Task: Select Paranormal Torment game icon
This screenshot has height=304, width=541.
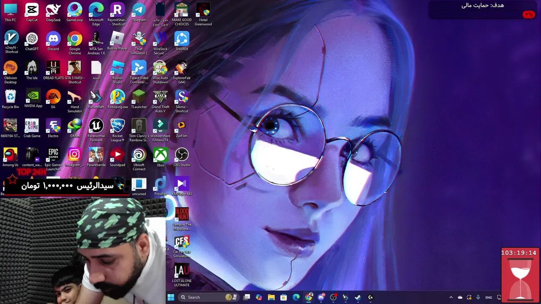Action: tap(96, 130)
